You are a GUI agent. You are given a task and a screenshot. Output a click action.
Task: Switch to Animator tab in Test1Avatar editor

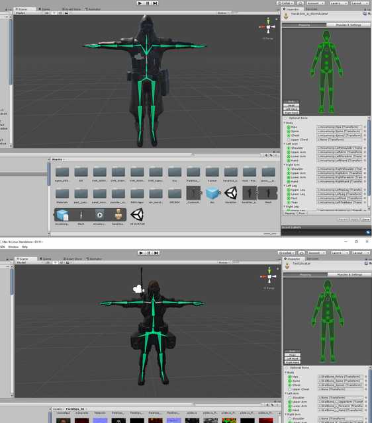94,259
